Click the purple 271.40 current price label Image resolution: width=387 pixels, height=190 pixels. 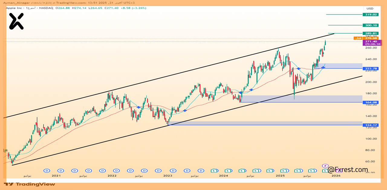(371, 42)
